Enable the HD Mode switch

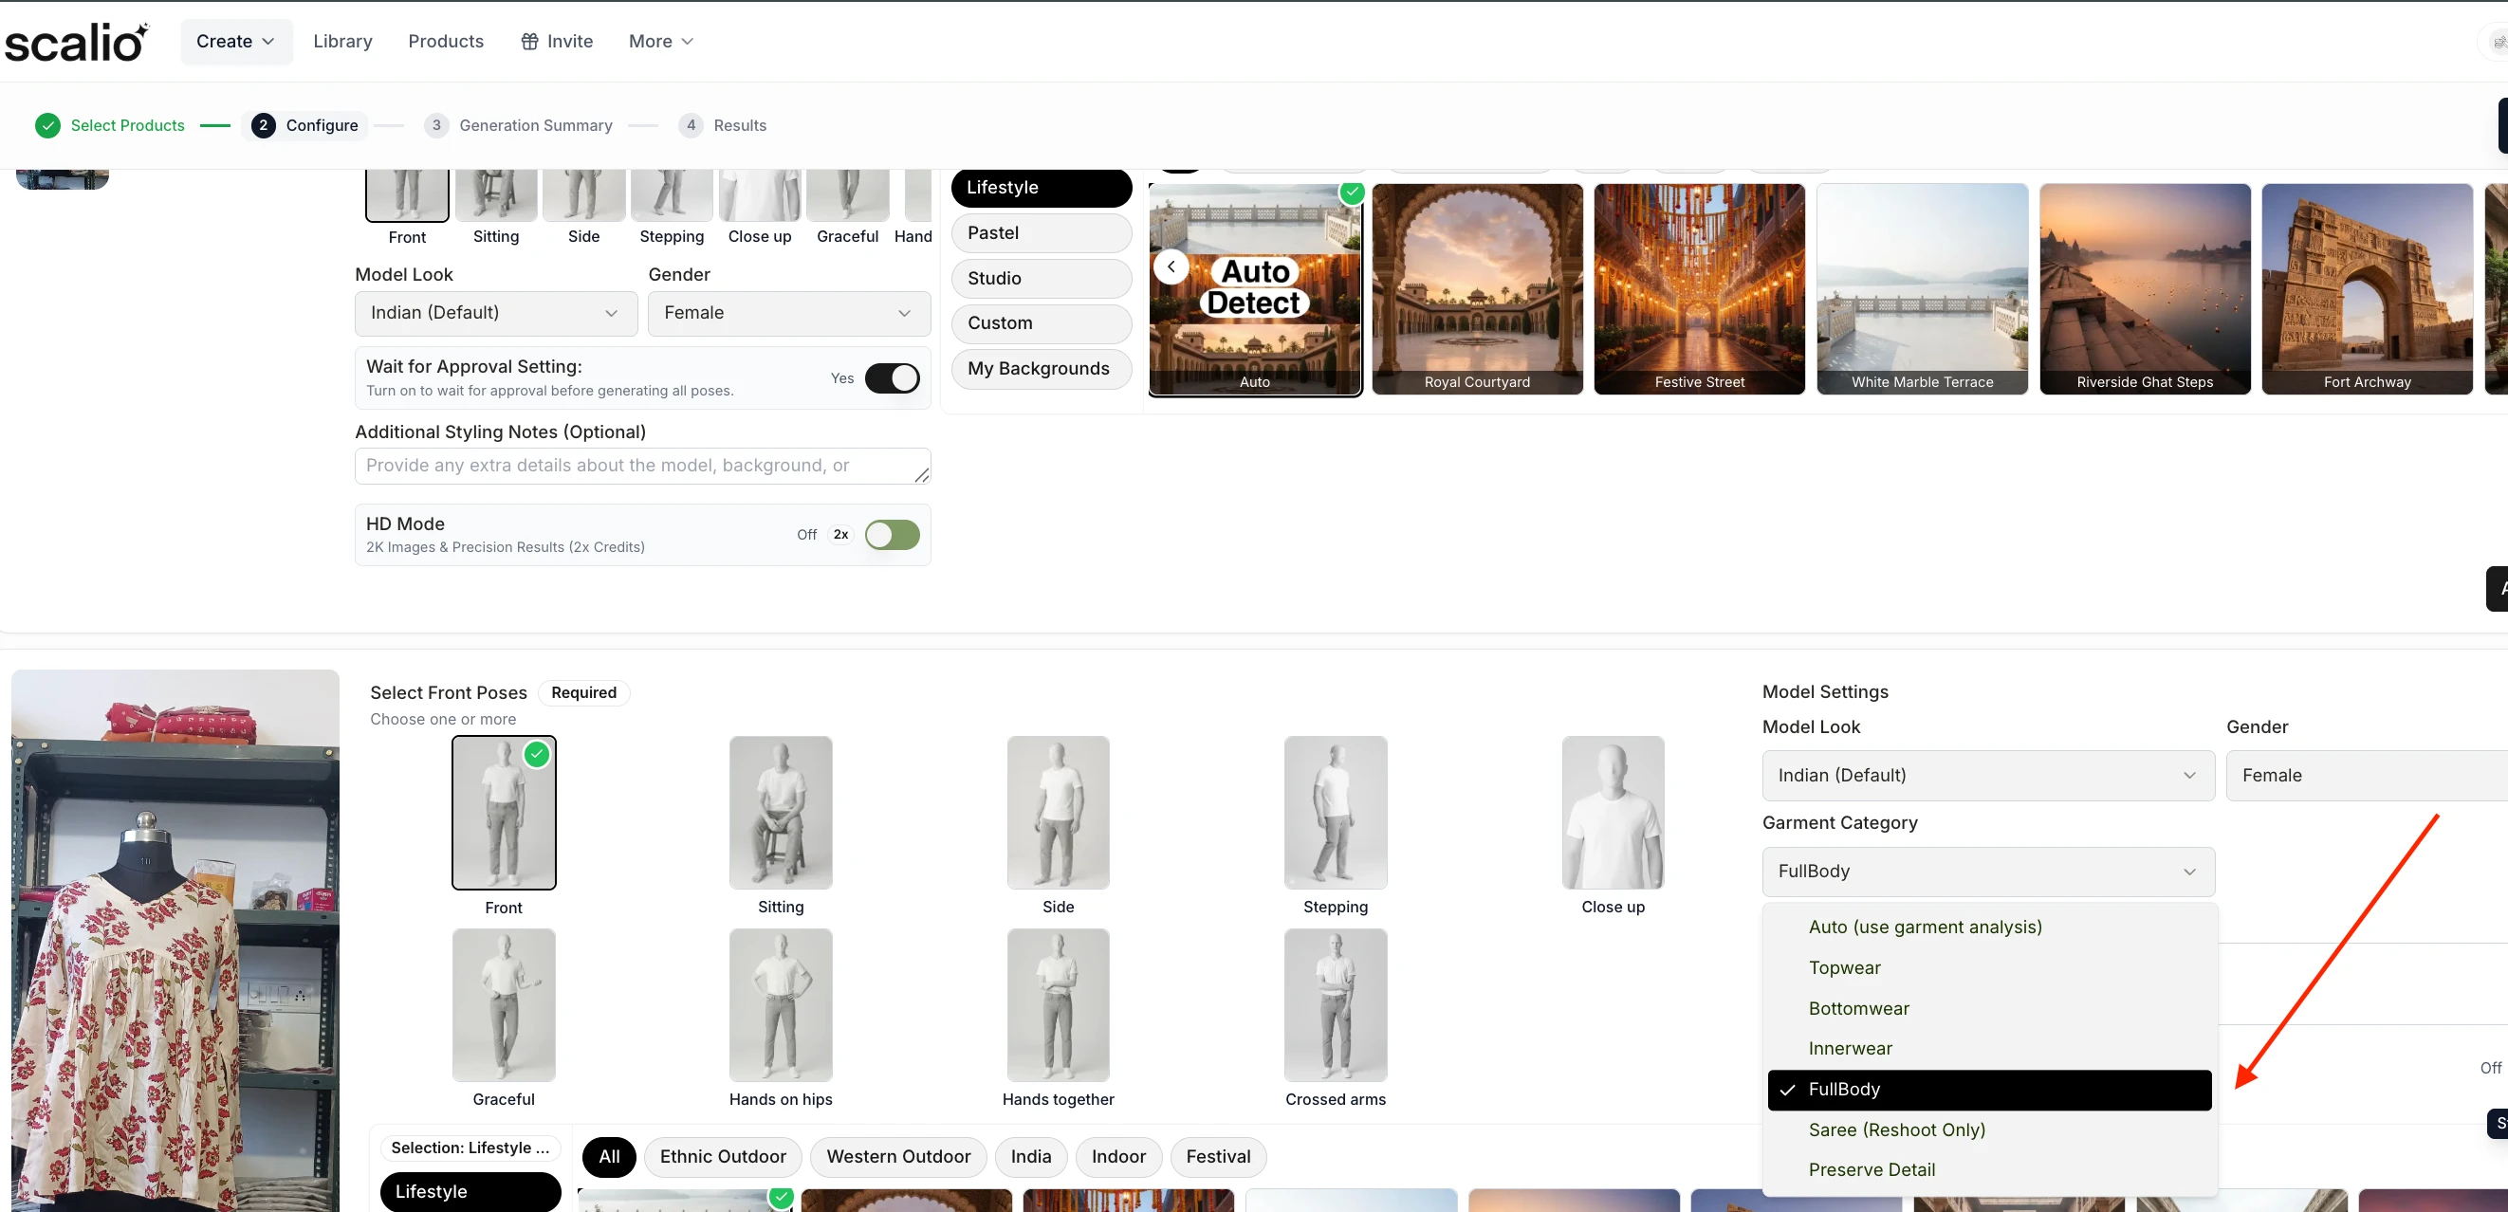coord(892,535)
